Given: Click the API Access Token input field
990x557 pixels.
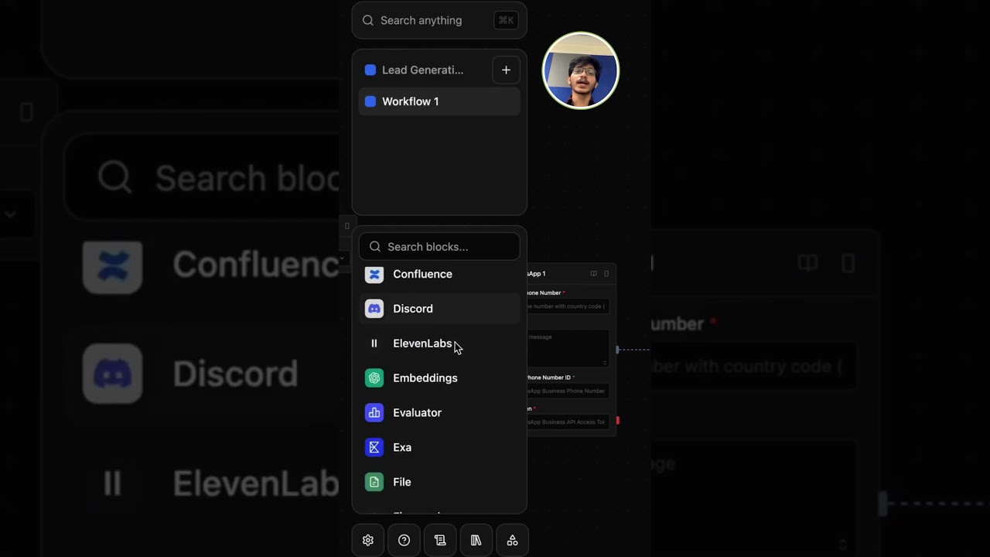Looking at the screenshot, I should click(x=568, y=422).
